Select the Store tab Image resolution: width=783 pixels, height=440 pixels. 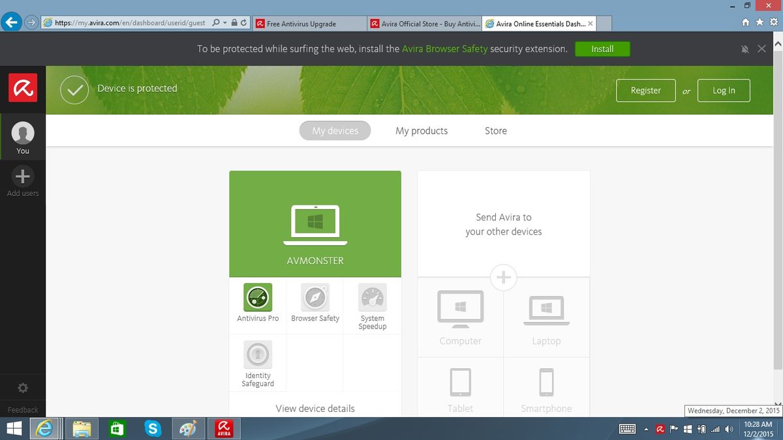click(x=496, y=130)
